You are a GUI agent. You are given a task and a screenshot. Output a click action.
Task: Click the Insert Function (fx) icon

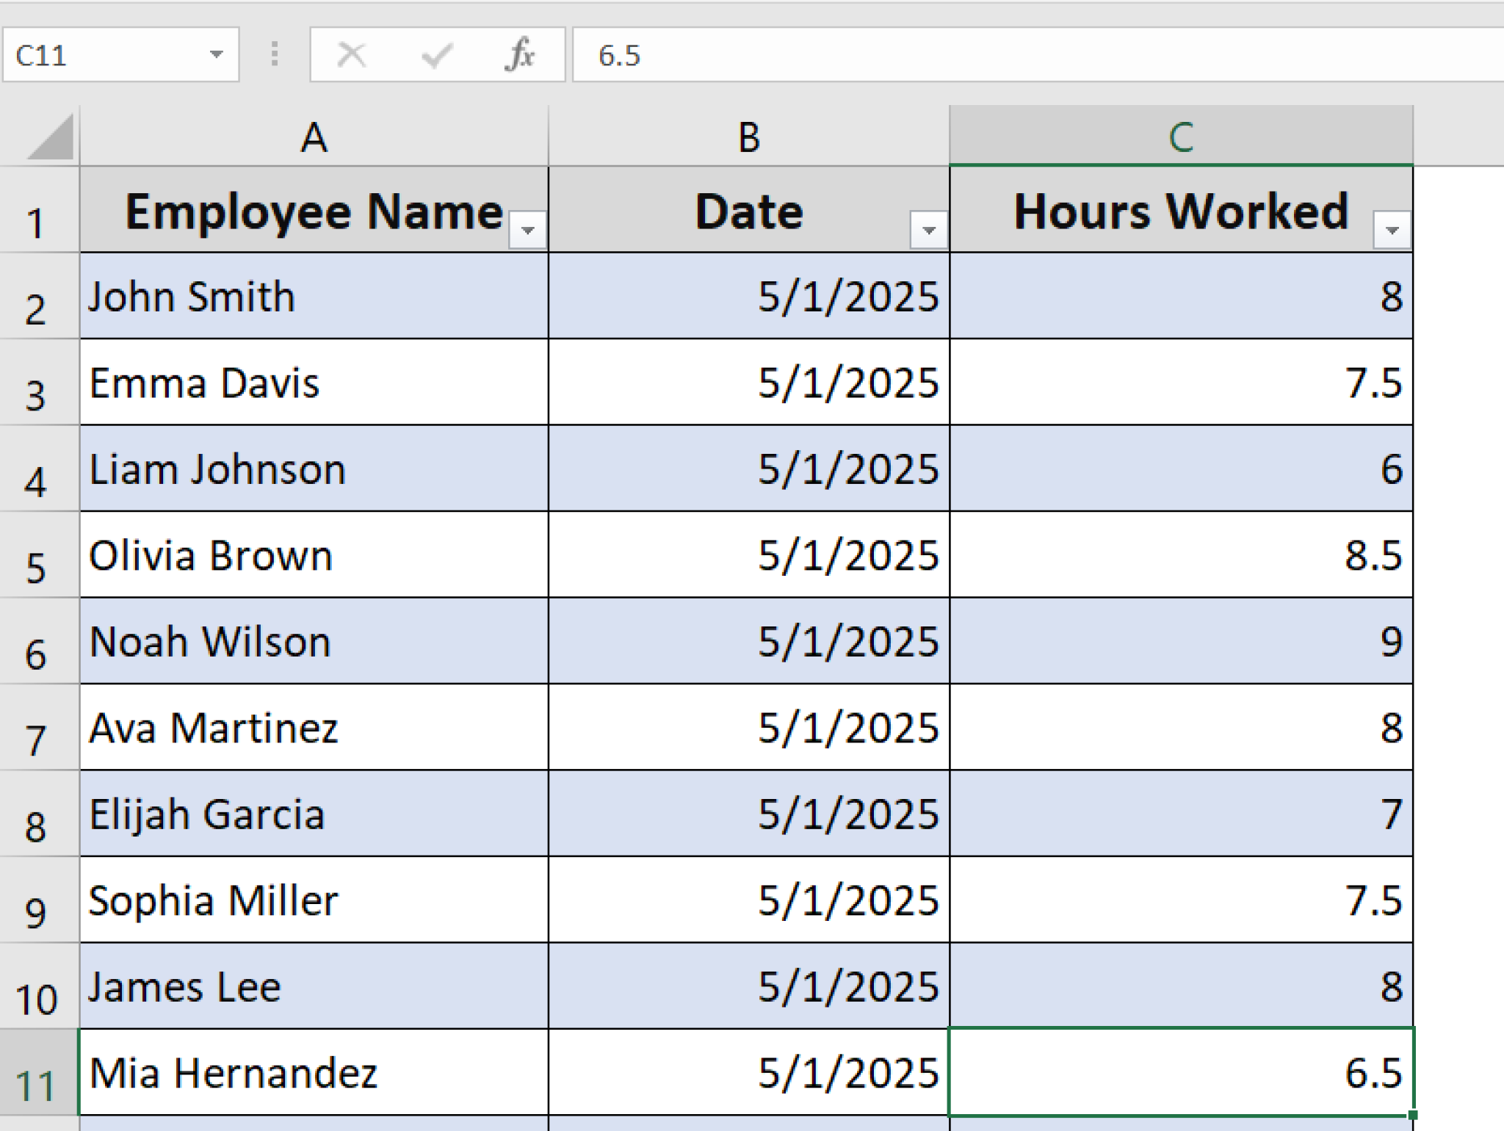(x=521, y=53)
